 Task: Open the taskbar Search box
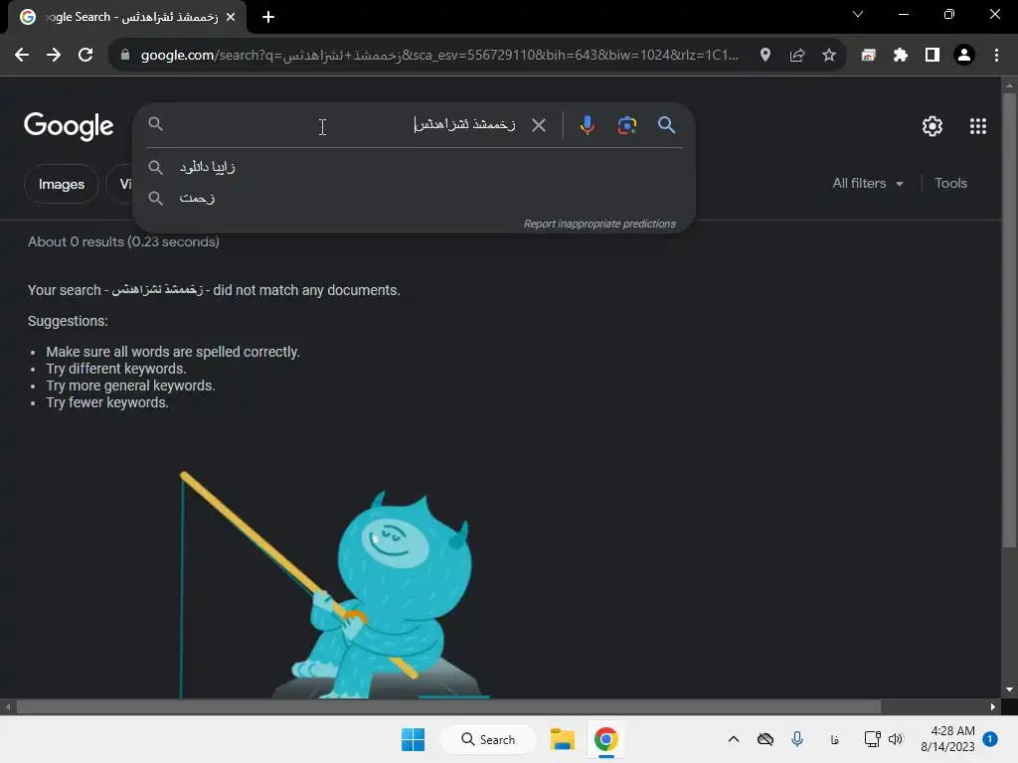pyautogui.click(x=488, y=739)
